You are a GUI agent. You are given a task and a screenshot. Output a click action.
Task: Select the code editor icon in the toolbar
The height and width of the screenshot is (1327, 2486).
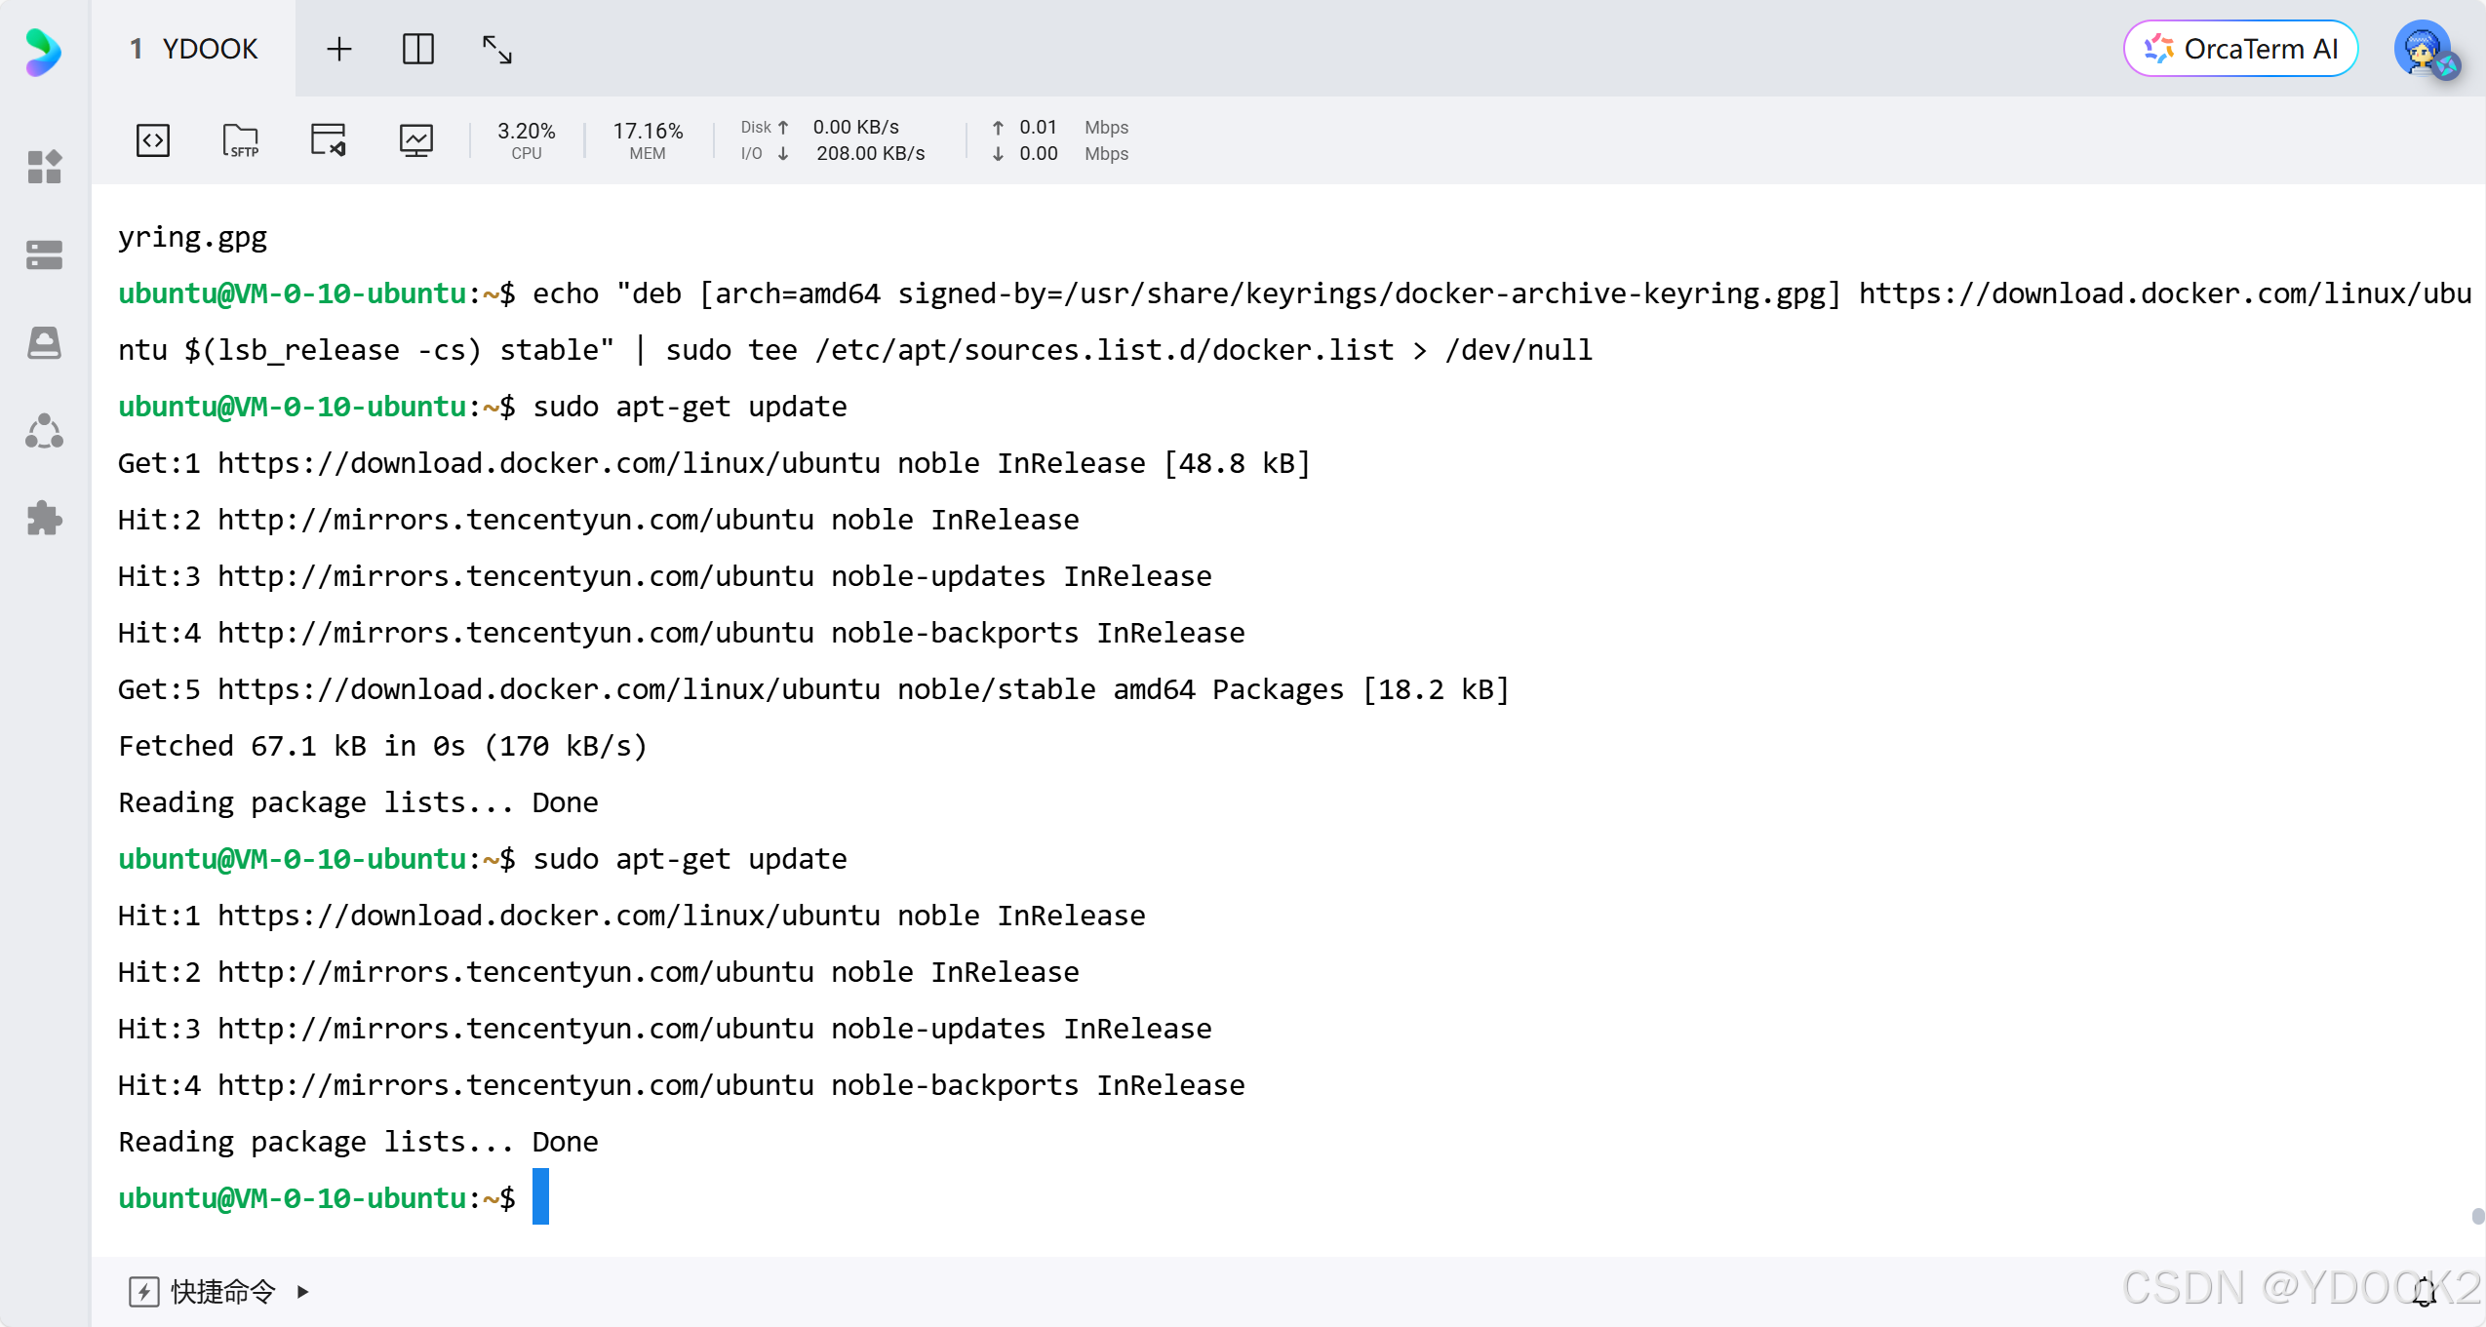[x=152, y=139]
